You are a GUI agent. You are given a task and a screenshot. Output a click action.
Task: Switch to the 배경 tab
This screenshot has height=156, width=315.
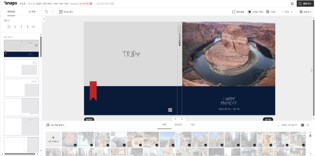(x=192, y=125)
